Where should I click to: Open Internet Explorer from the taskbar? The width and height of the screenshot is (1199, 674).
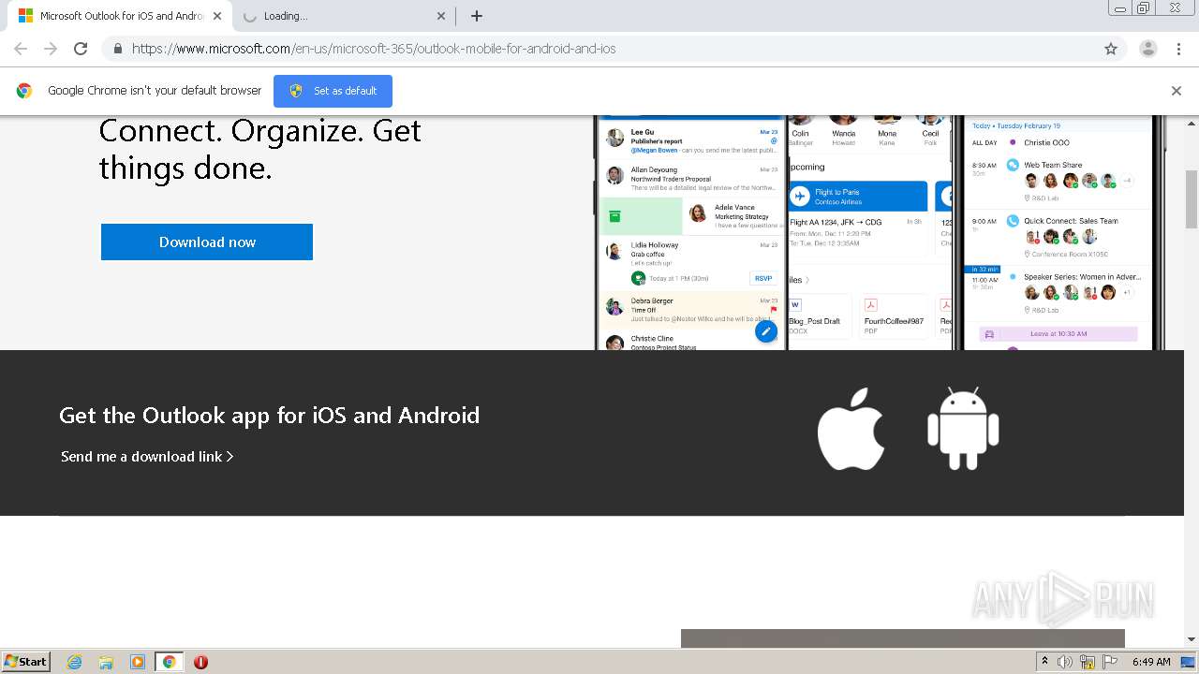click(x=75, y=662)
